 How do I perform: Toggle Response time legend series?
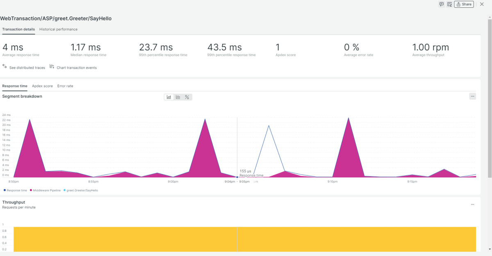(16, 190)
